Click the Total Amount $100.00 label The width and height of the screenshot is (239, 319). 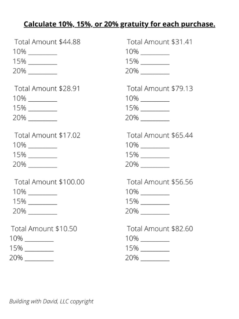point(49,182)
